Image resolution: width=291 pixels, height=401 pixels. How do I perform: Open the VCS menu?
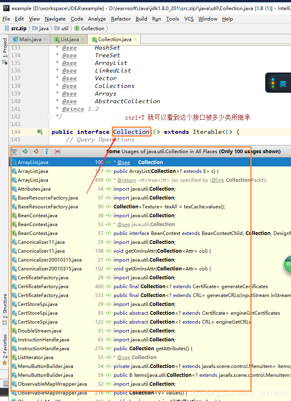189,19
